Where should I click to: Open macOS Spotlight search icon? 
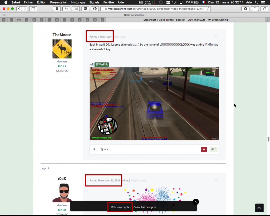tap(256, 2)
